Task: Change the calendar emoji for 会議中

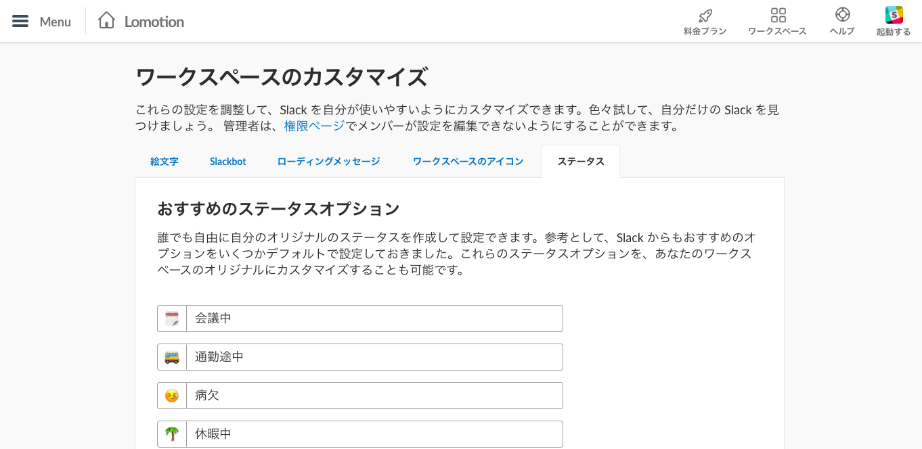Action: pos(172,318)
